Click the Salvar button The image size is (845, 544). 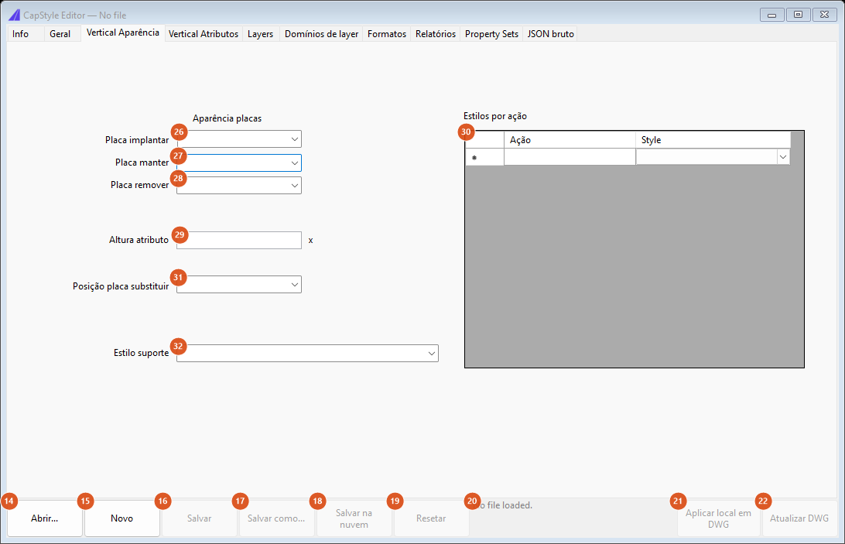coord(200,518)
